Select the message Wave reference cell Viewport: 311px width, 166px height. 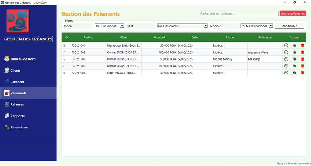pos(265,52)
